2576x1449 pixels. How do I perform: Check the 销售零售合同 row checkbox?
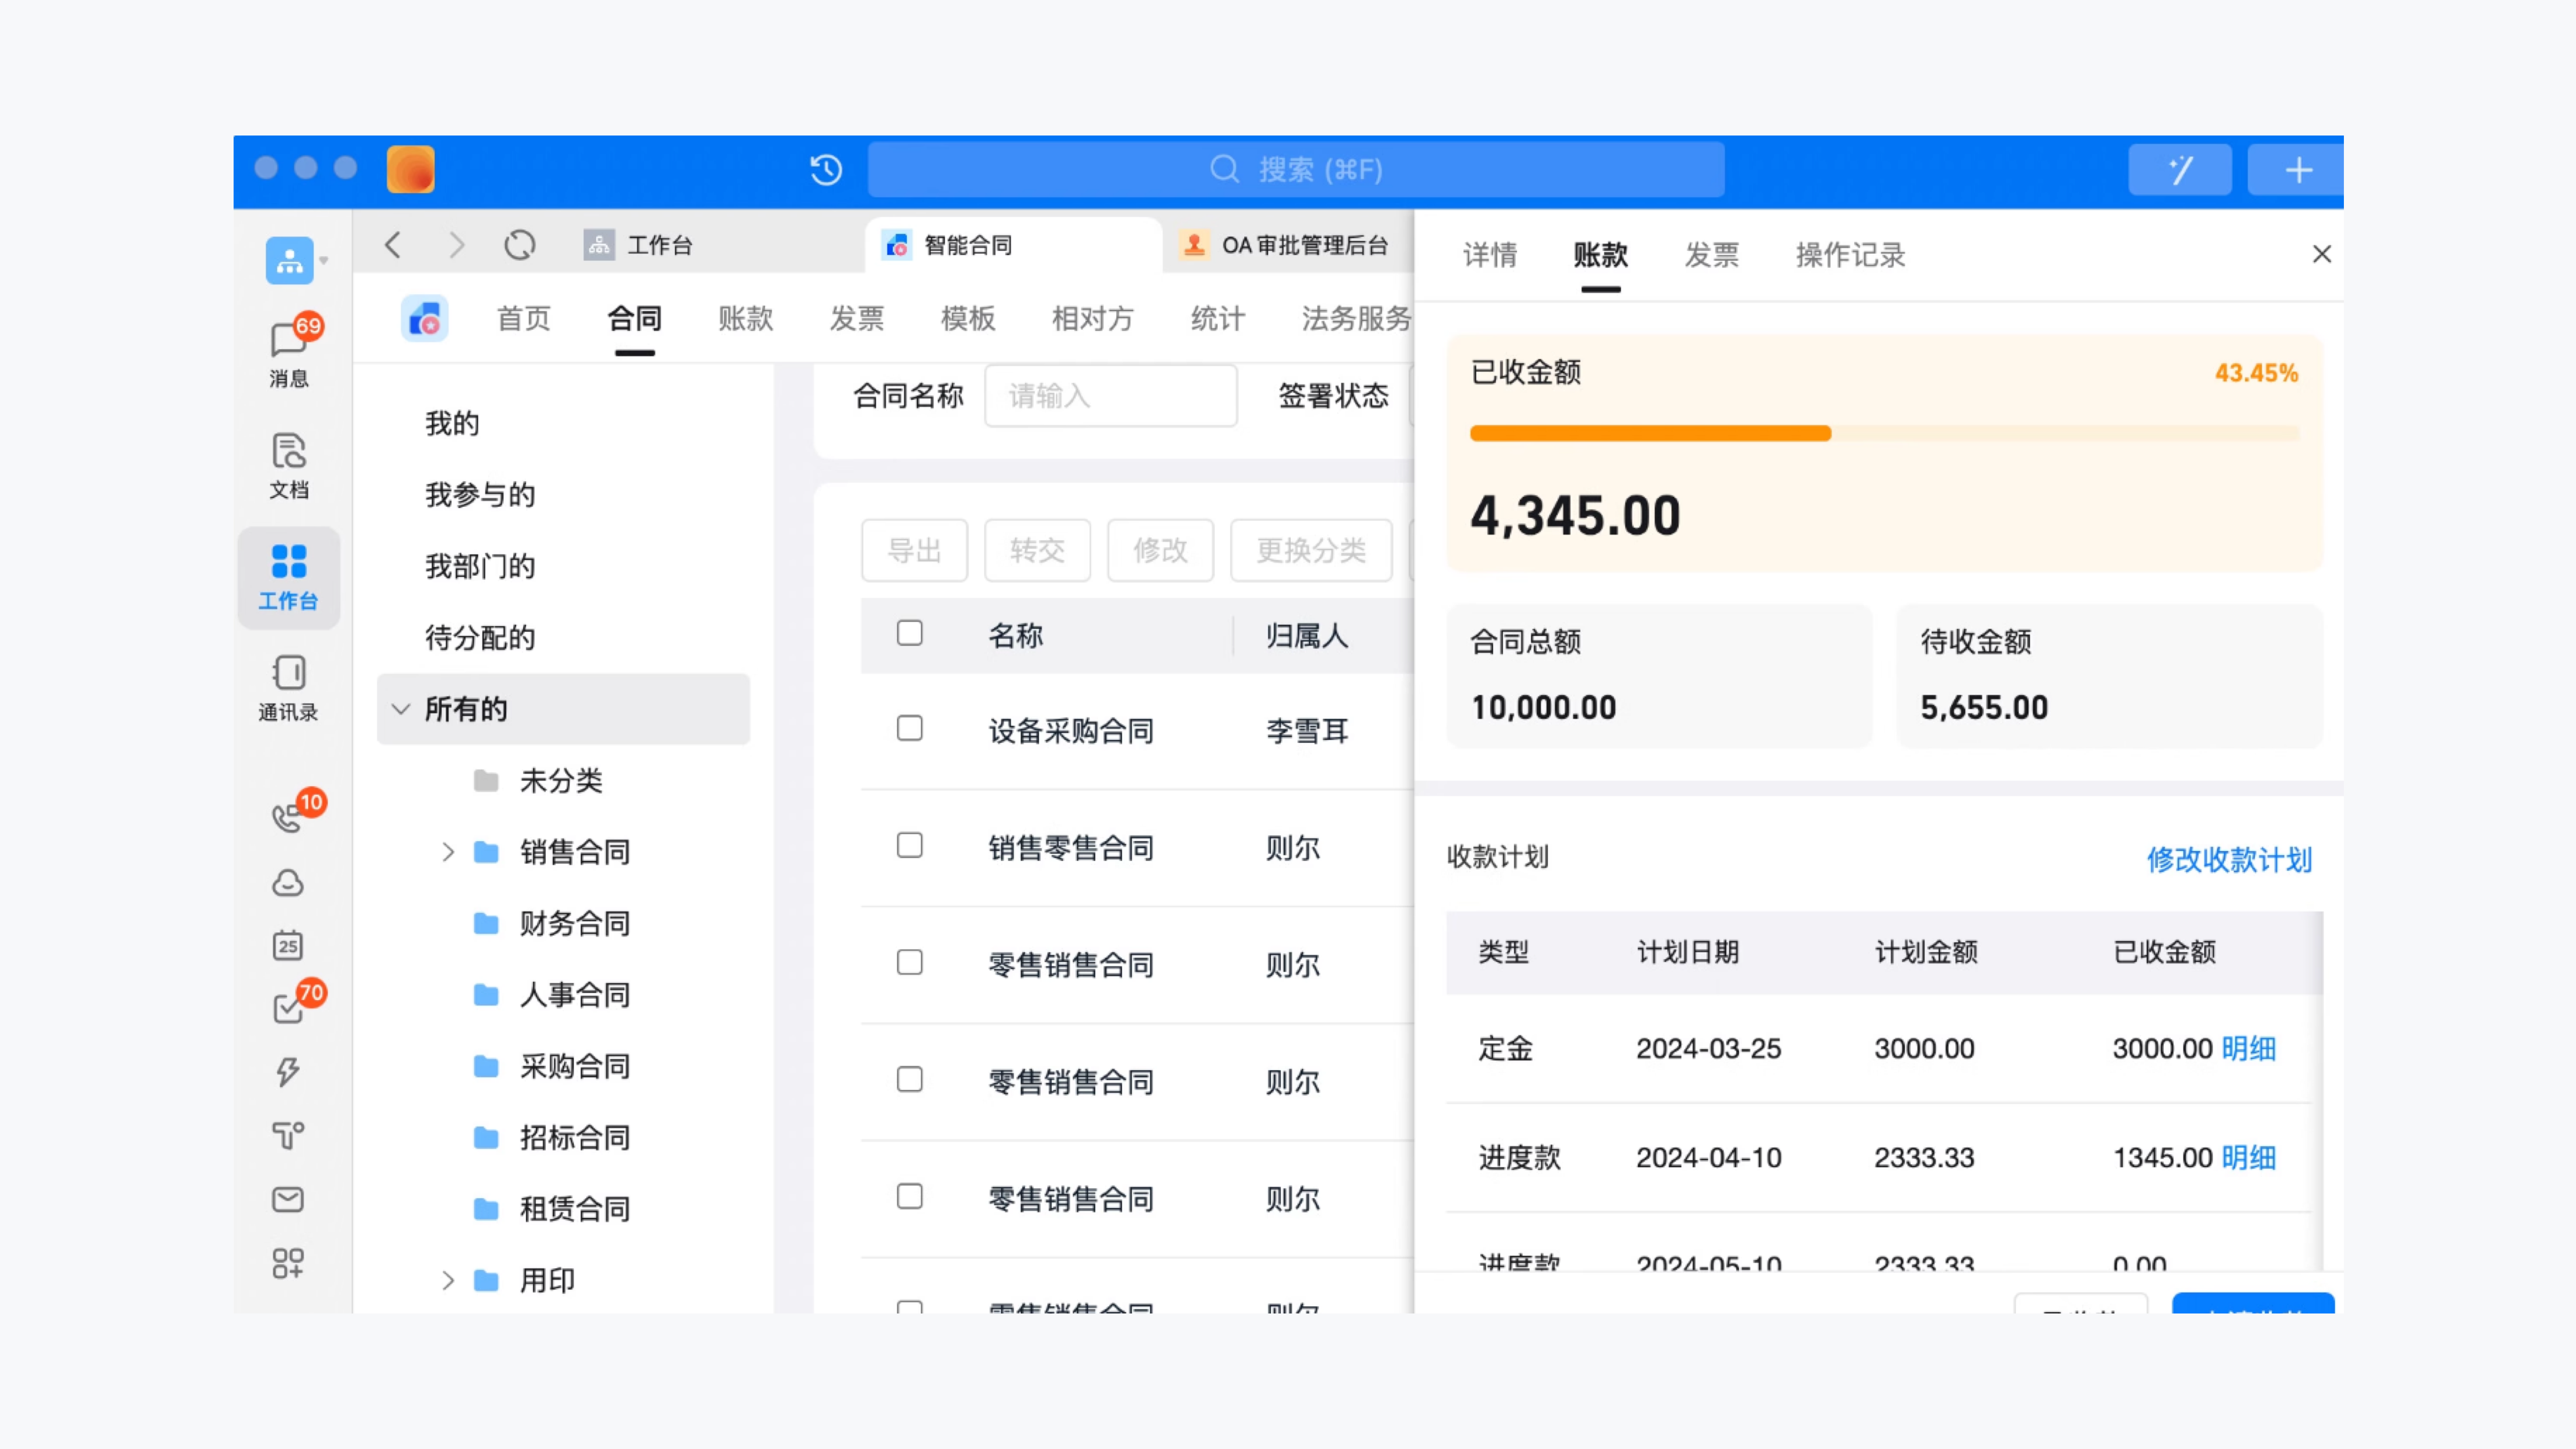click(x=910, y=845)
